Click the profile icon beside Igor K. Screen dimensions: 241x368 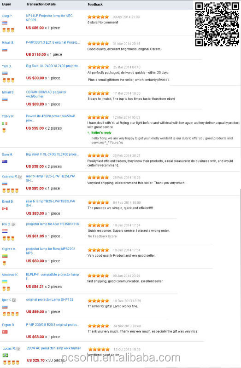tap(14, 300)
